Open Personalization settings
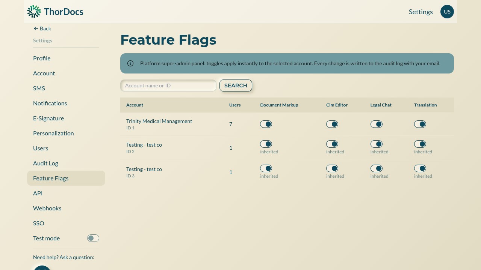Viewport: 481px width, 270px height. tap(66, 133)
